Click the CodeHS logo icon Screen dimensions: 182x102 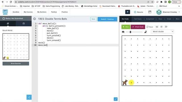[5, 12]
